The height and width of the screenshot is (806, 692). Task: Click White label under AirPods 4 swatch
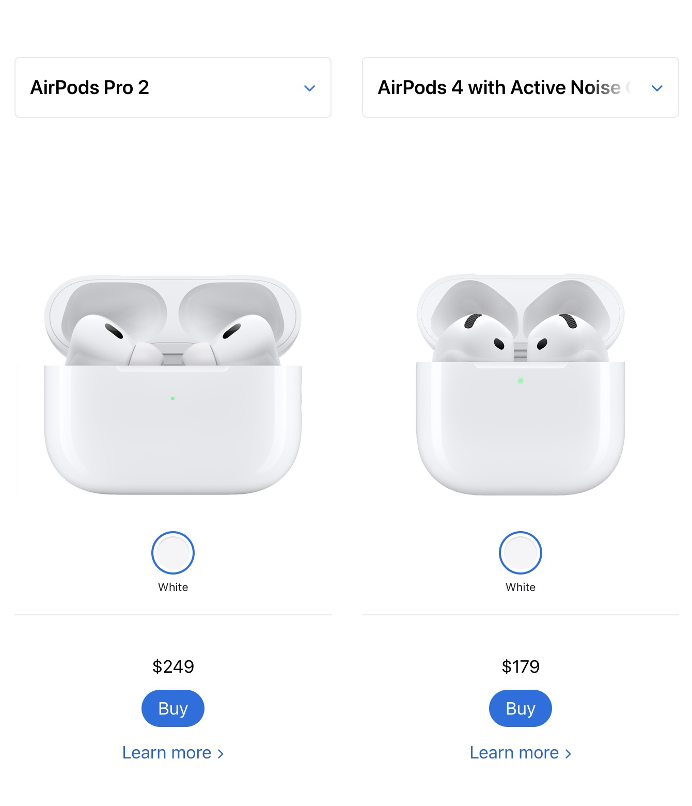pyautogui.click(x=521, y=587)
